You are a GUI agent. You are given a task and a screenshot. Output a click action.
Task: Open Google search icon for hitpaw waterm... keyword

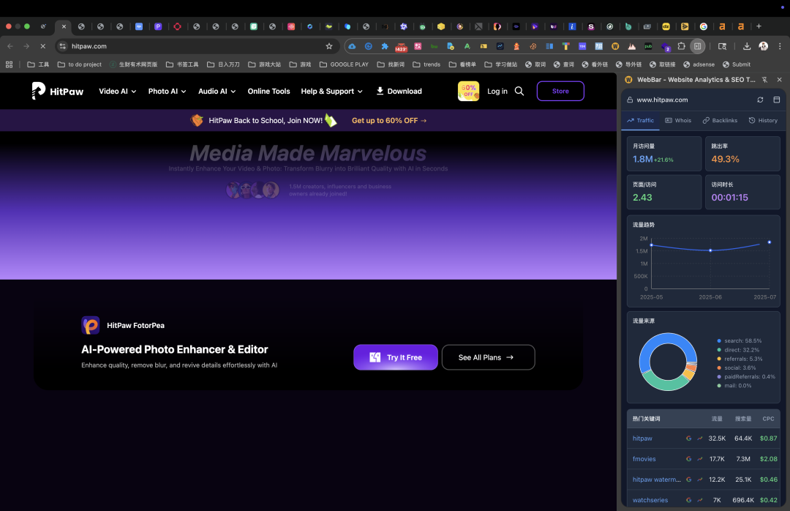click(689, 480)
